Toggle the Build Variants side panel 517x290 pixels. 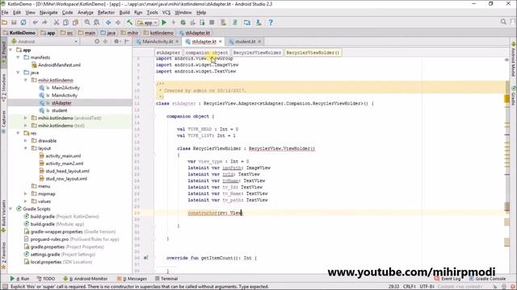3,217
